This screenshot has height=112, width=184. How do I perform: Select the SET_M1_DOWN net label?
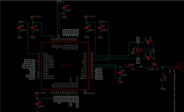click(x=28, y=65)
